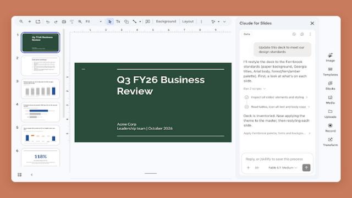Toggle grid view of slides
This screenshot has width=352, height=198.
pyautogui.click(x=20, y=175)
